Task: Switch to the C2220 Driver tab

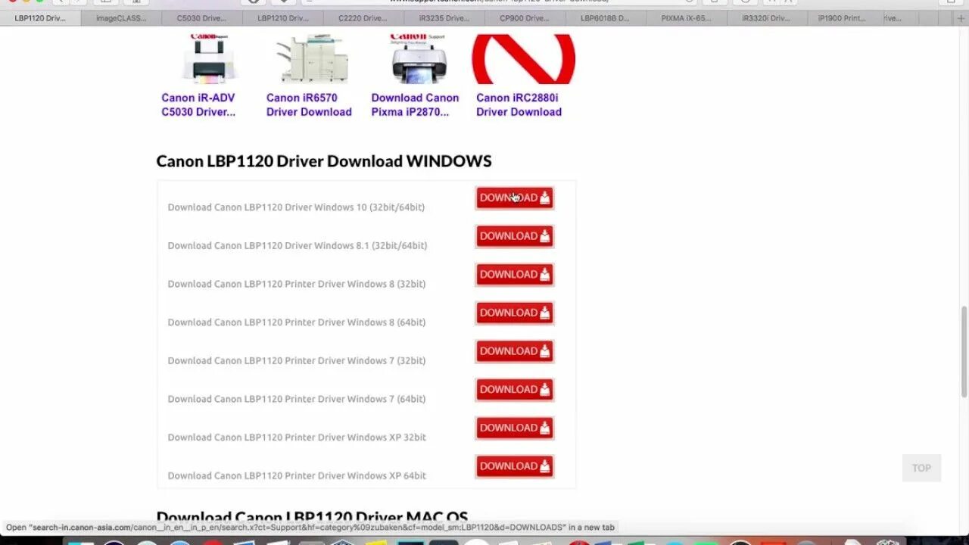Action: pyautogui.click(x=363, y=18)
